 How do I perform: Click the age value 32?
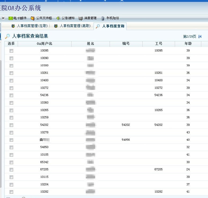pos(188,147)
